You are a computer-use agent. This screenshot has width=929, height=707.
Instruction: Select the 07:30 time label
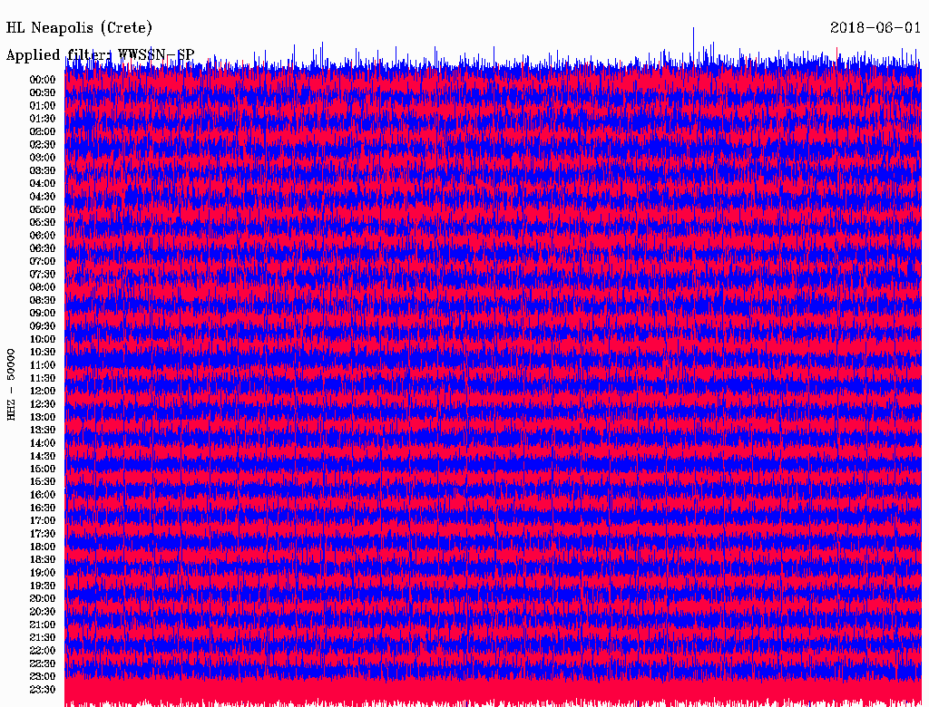(43, 274)
